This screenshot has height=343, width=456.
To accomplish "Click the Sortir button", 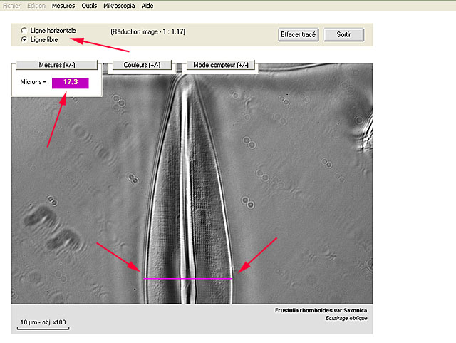I will click(x=343, y=34).
